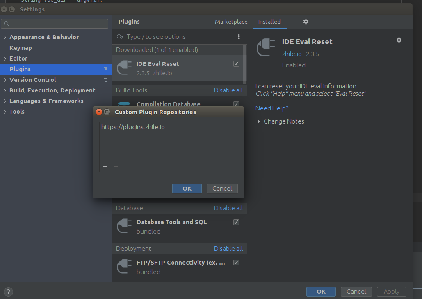The width and height of the screenshot is (422, 299).
Task: Click the Settings window Cancel button
Action: [x=356, y=292]
